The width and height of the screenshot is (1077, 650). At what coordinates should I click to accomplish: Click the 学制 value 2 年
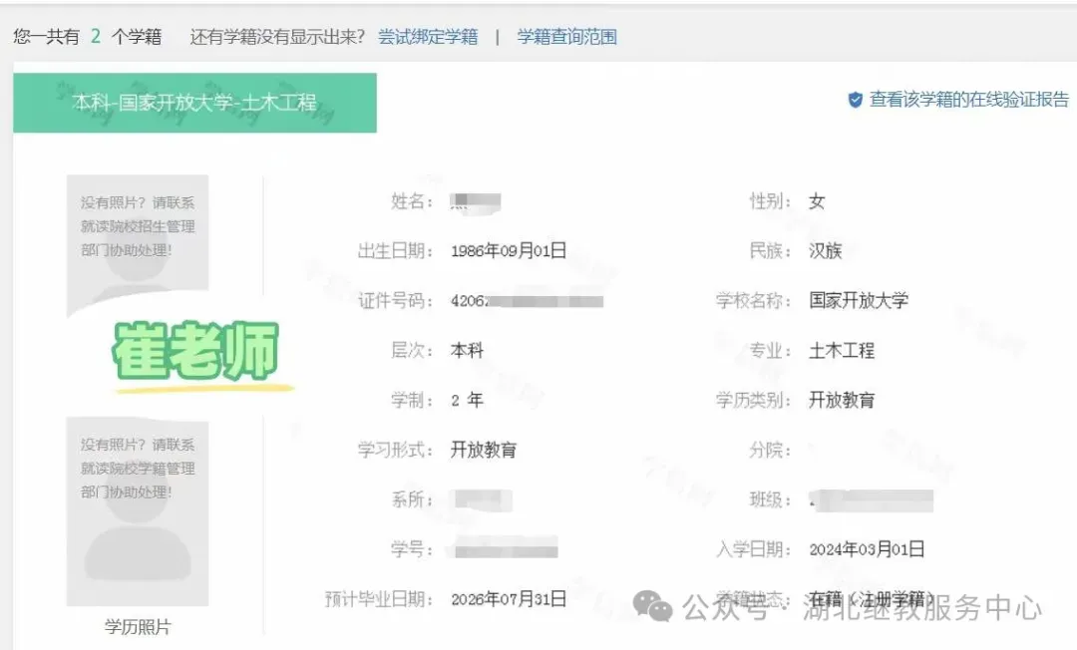(467, 400)
